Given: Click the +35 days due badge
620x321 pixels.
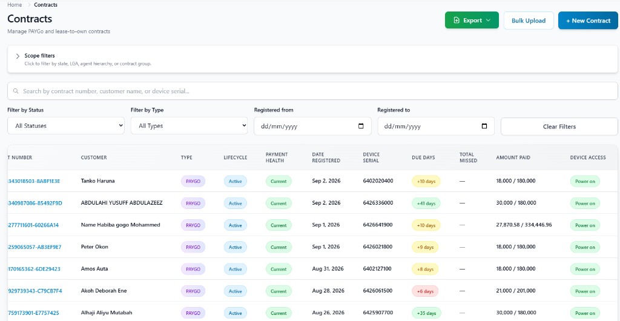Looking at the screenshot, I should 426,313.
